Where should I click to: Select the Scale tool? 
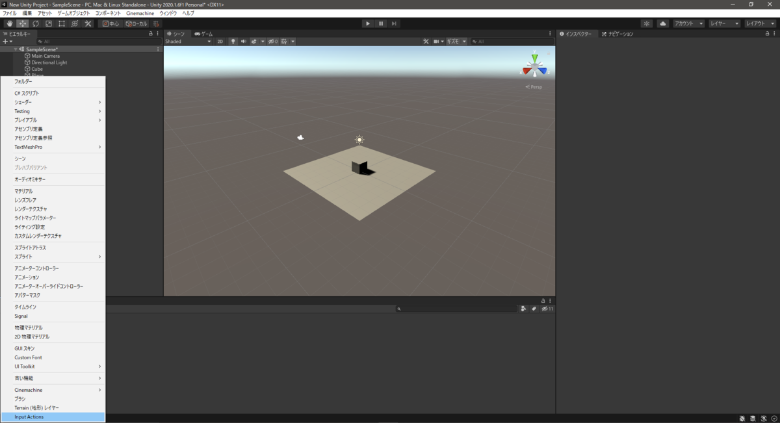[49, 23]
